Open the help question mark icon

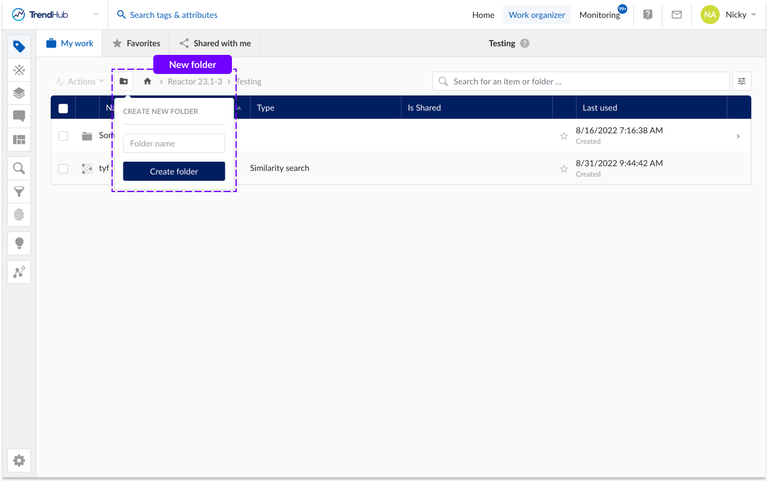click(648, 15)
